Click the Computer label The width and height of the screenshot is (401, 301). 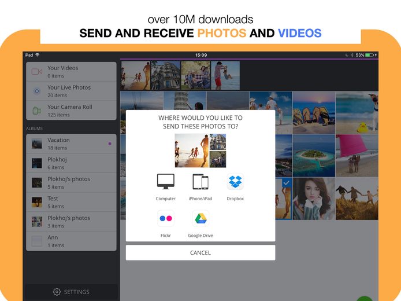(166, 199)
